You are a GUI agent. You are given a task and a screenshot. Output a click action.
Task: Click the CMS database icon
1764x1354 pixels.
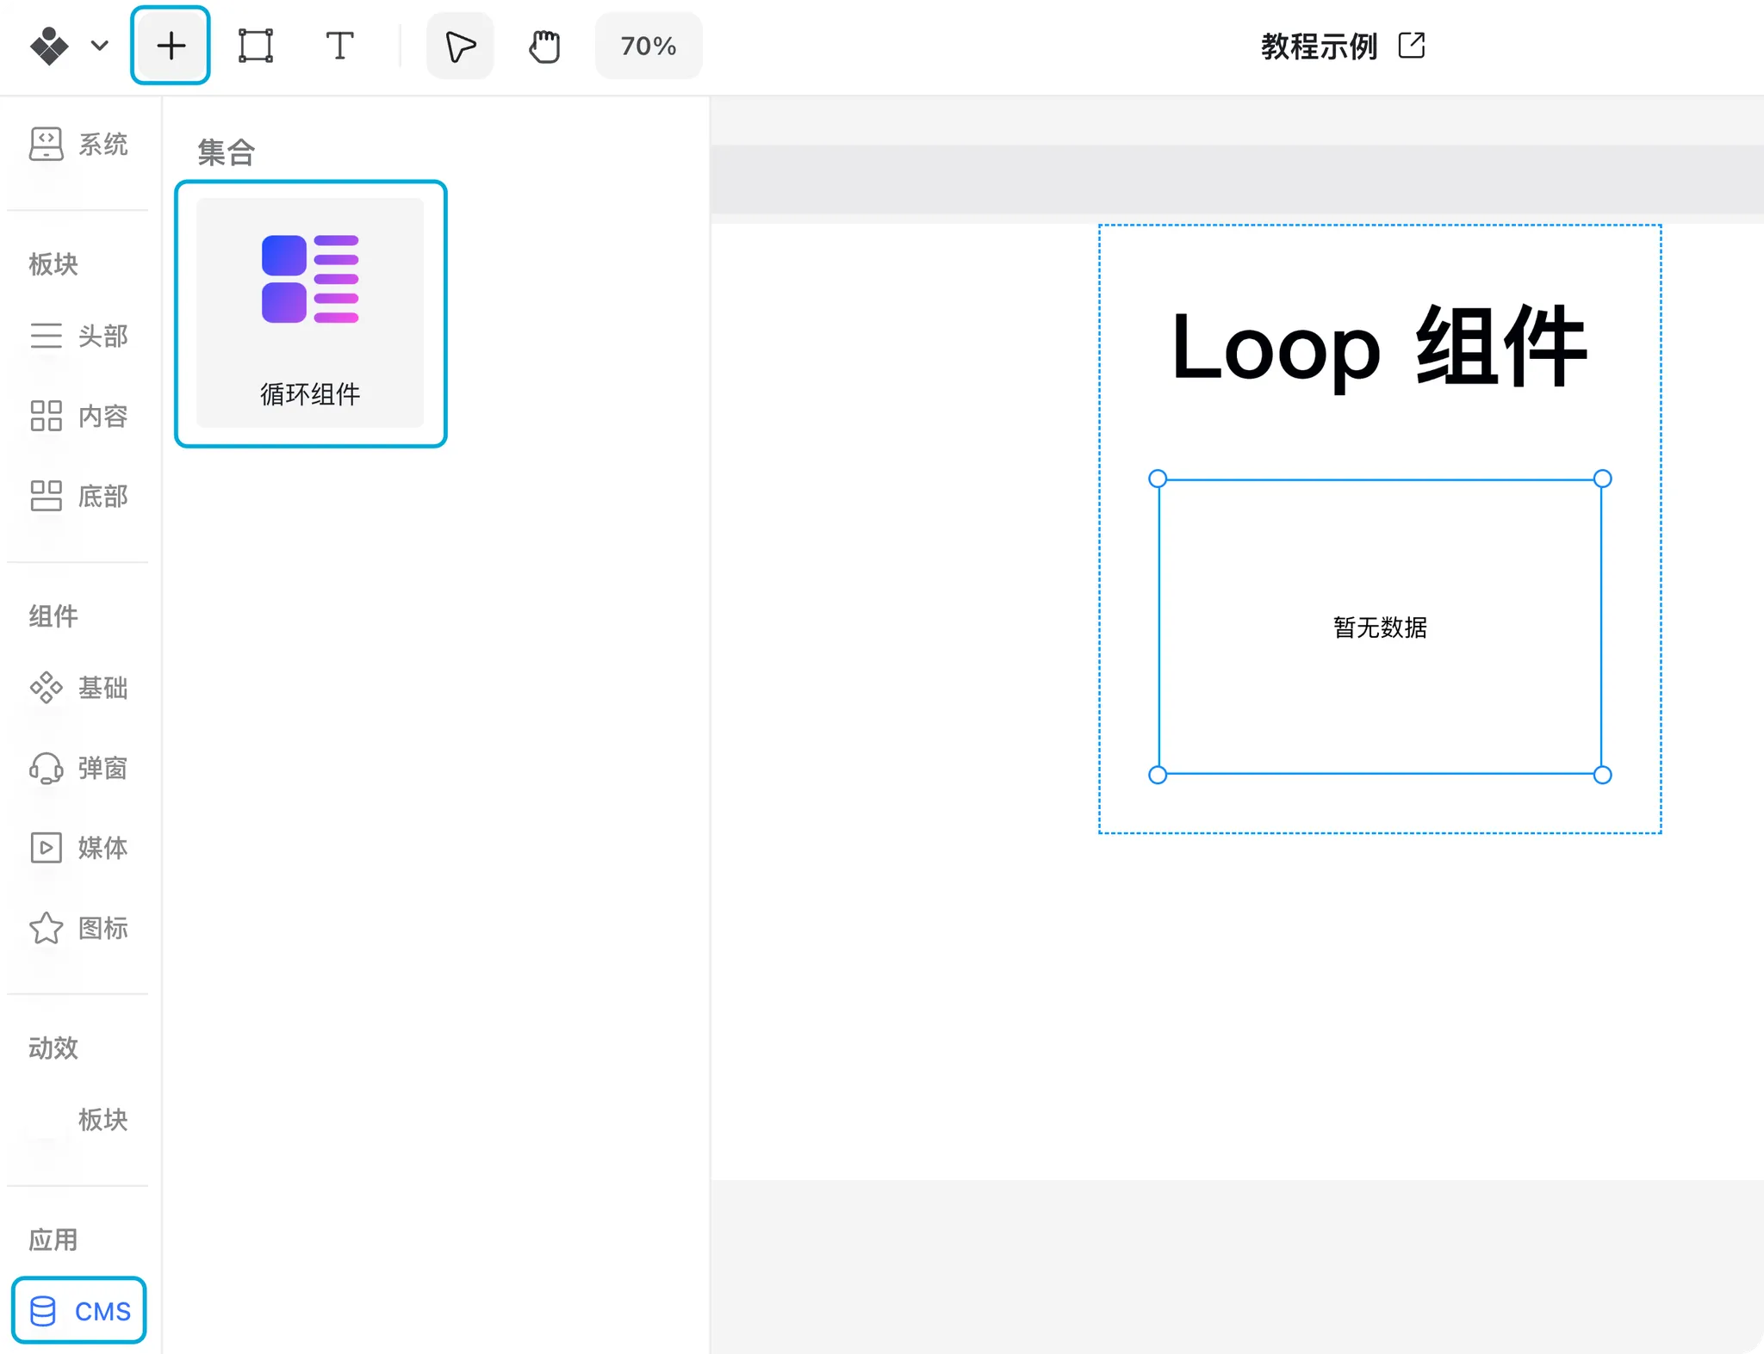coord(43,1311)
